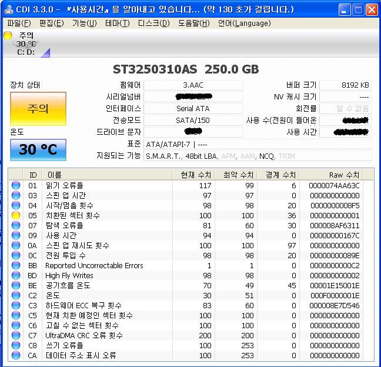Click the blue status icon for row 09 사용 시간
The width and height of the screenshot is (381, 367).
[x=16, y=235]
